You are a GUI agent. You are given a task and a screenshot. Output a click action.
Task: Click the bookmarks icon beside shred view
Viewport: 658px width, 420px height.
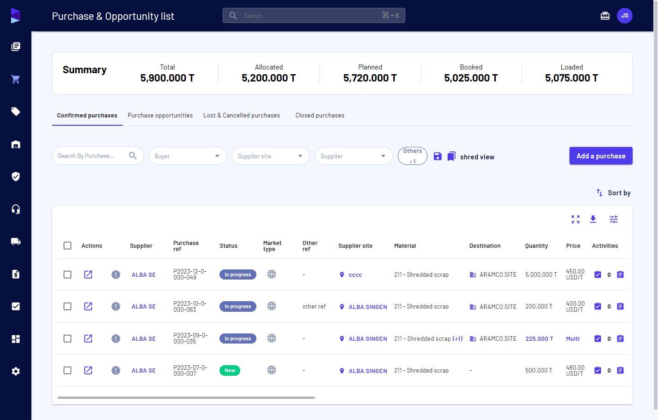pos(451,156)
